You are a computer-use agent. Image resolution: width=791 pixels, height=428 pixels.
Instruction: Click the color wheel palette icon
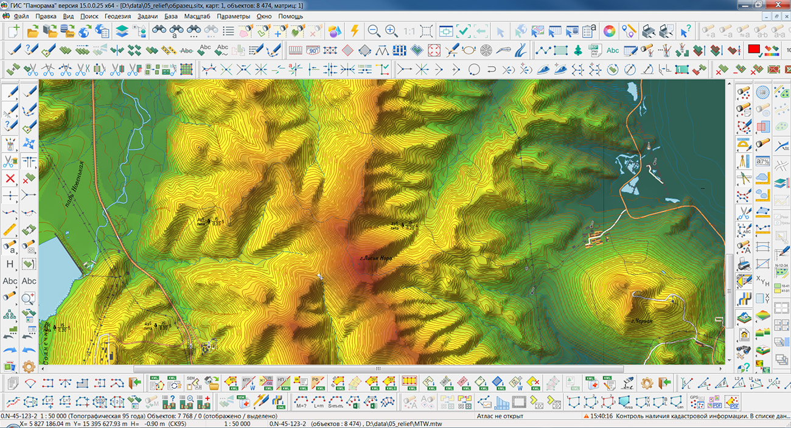click(608, 30)
